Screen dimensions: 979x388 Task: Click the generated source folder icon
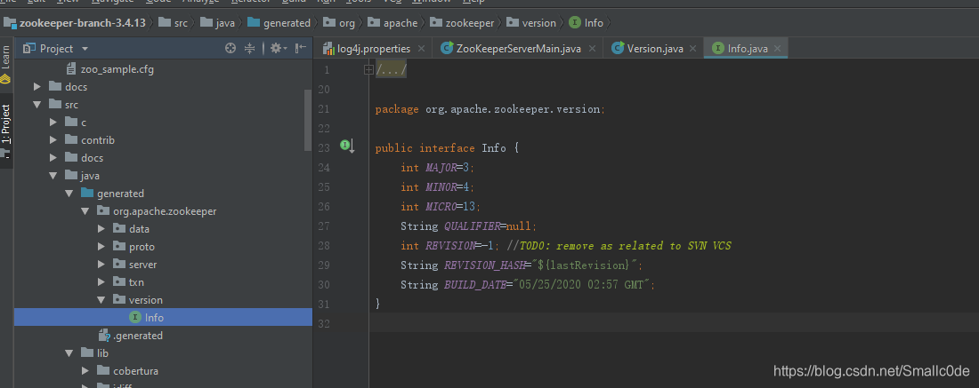click(87, 193)
